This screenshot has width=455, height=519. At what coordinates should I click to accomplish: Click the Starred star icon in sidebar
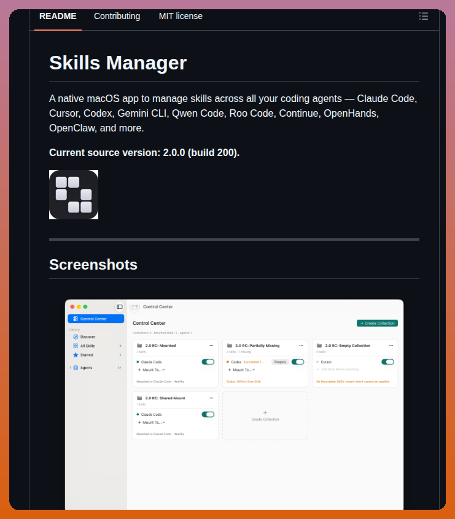(76, 355)
